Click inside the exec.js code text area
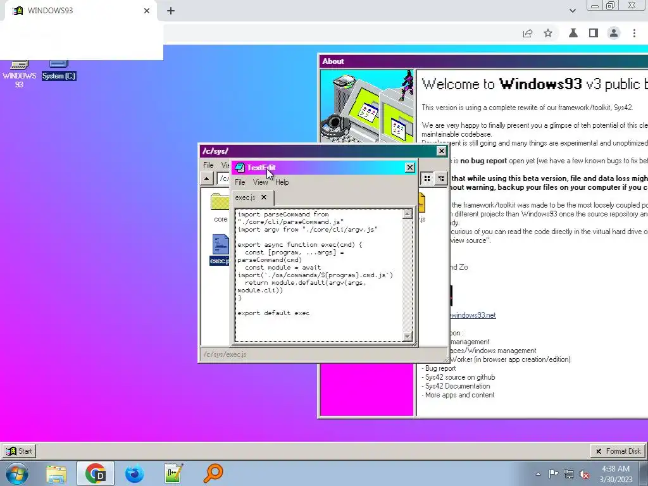Image resolution: width=648 pixels, height=486 pixels. (319, 275)
